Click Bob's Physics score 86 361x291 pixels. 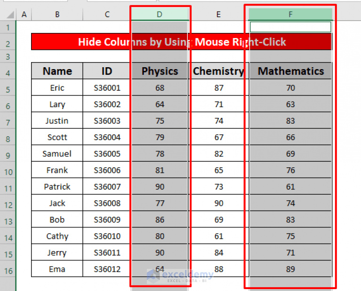coord(160,220)
